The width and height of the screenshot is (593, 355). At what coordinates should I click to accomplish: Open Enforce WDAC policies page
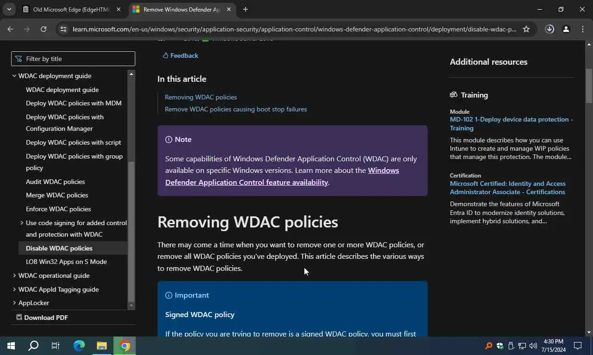pos(58,209)
